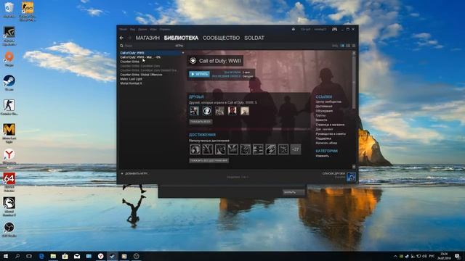Open Центр сообщества link
The image size is (465, 261).
[x=328, y=101]
